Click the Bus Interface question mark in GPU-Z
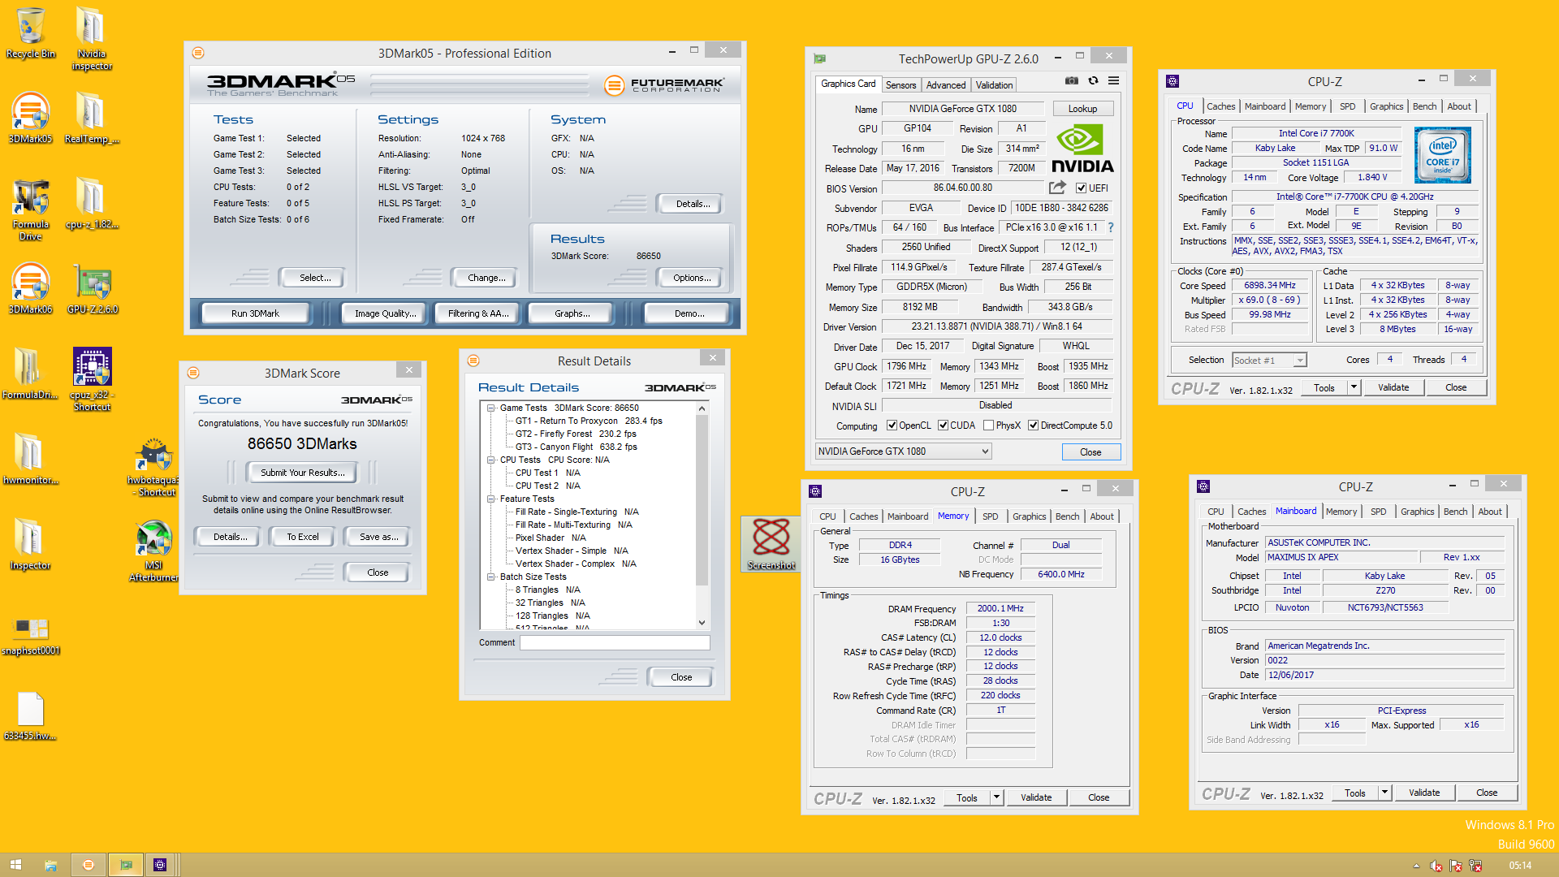 click(1111, 227)
